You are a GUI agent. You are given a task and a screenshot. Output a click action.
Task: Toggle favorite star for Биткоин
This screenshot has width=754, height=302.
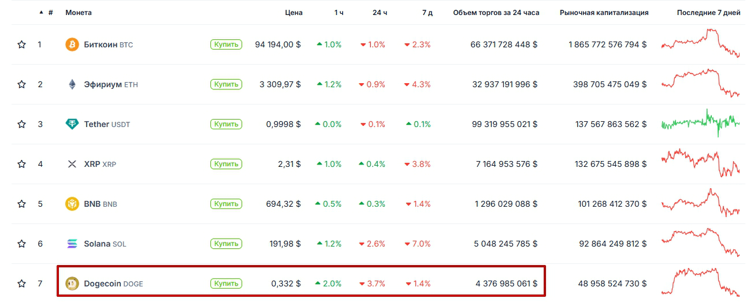[22, 44]
